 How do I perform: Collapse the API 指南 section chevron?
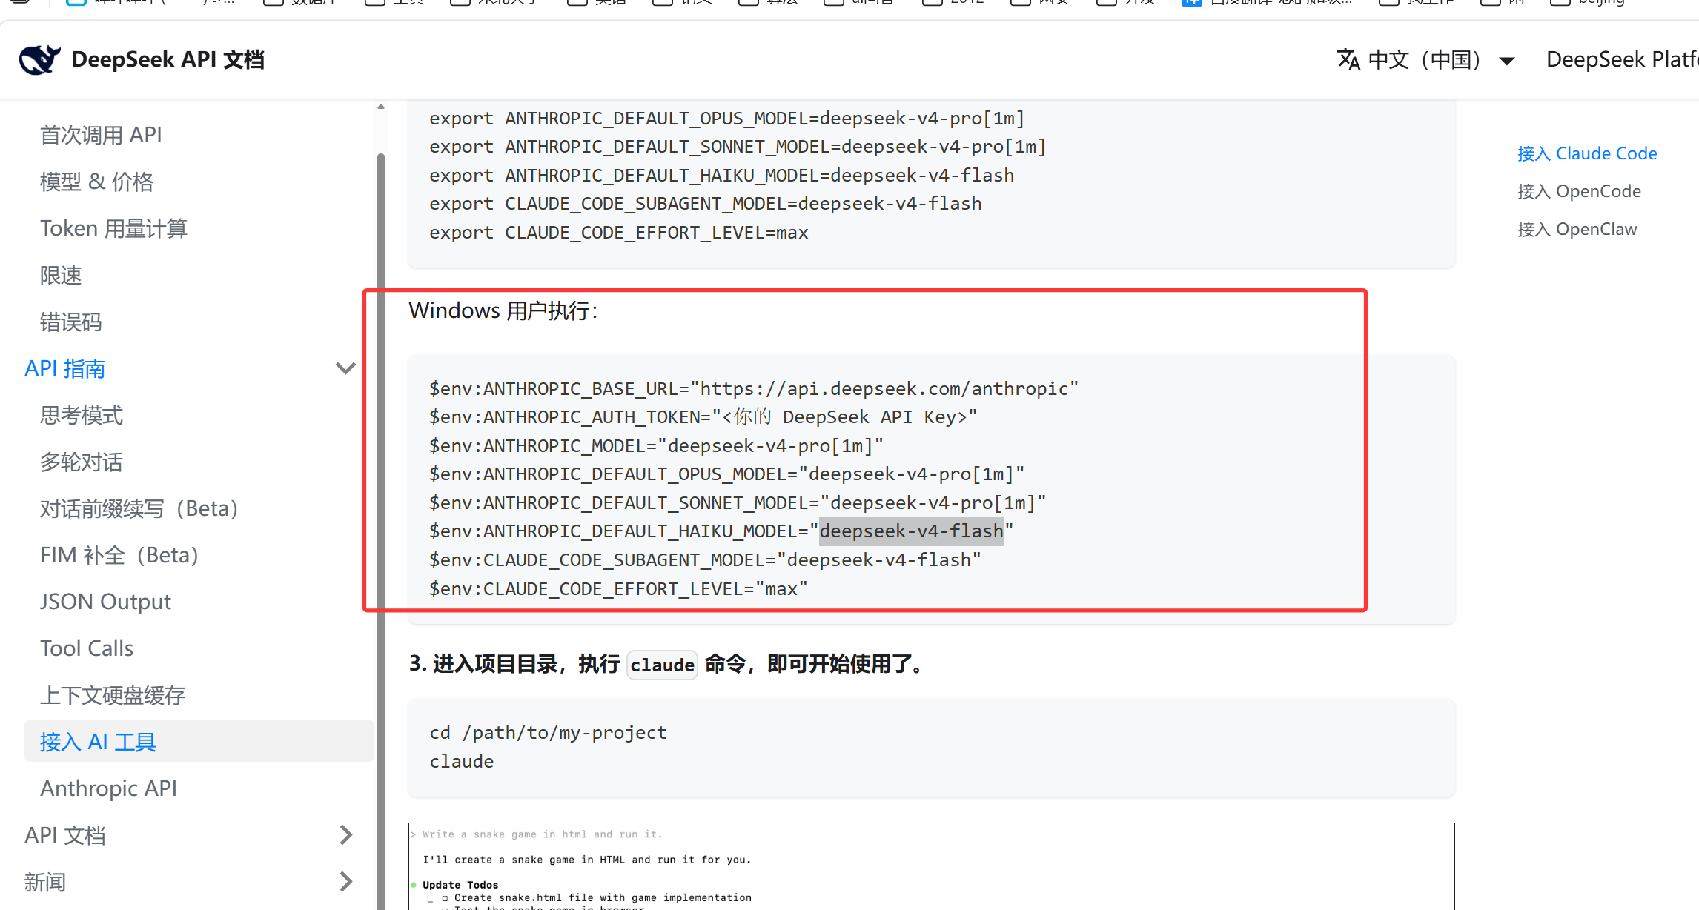pos(346,368)
